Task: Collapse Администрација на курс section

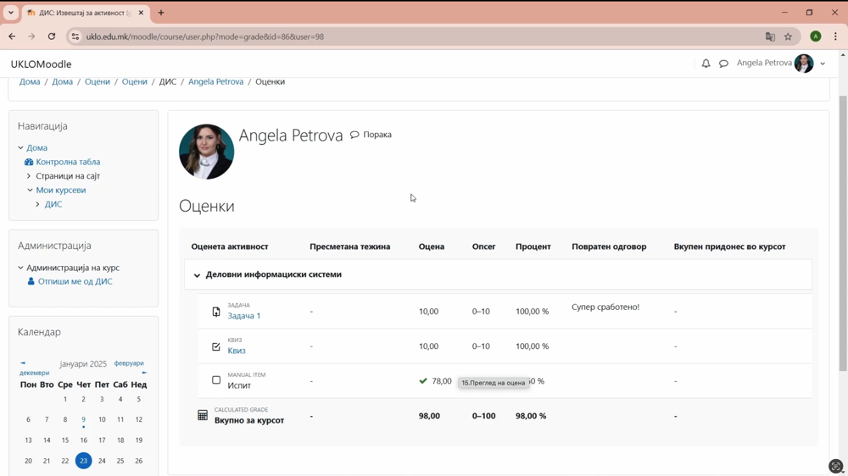Action: (x=21, y=268)
